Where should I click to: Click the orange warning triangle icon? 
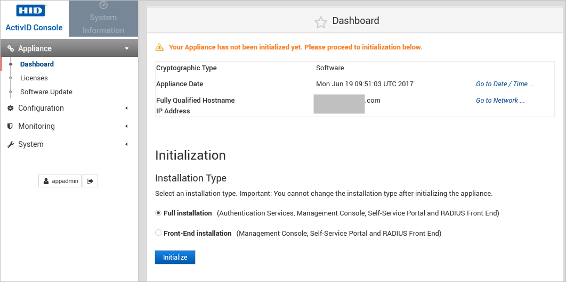[159, 47]
